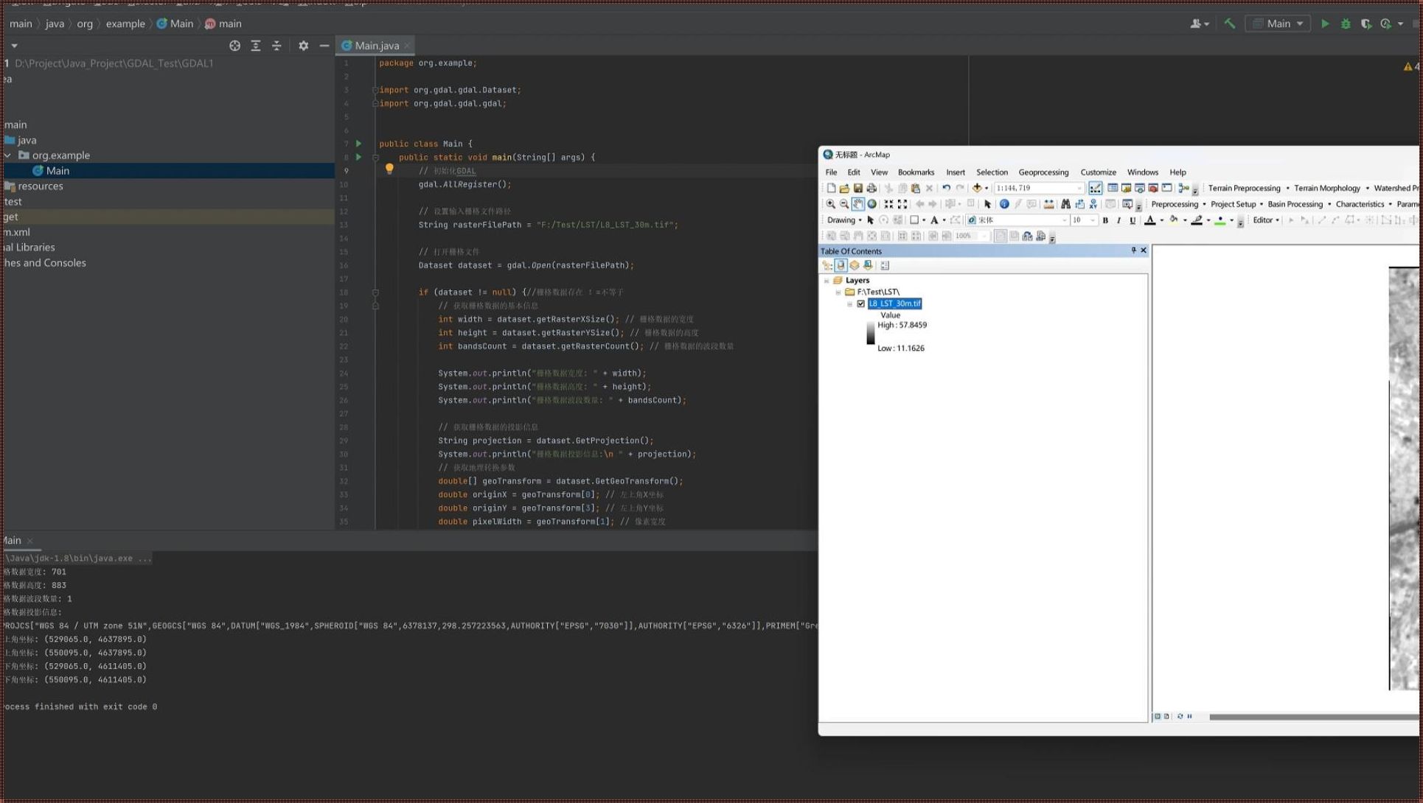Open the Geoprocessing menu in ArcMap
The image size is (1423, 803).
(x=1044, y=172)
